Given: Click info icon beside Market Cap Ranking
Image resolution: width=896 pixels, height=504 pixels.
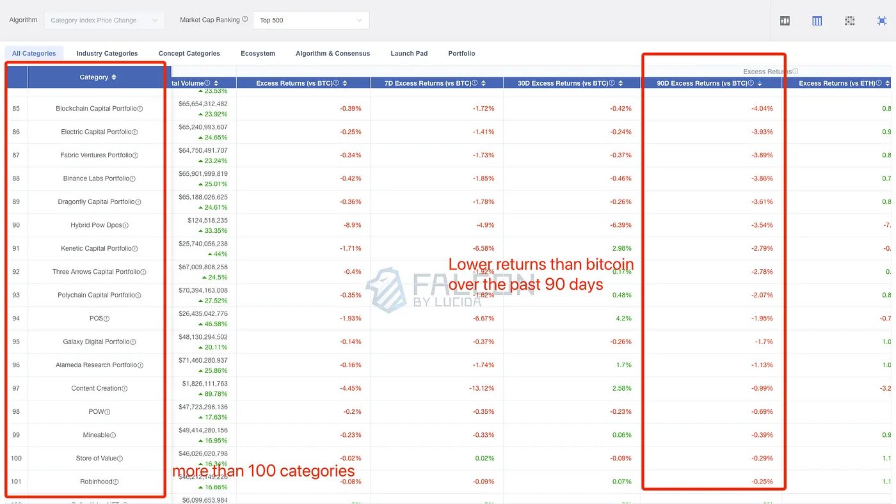Looking at the screenshot, I should click(245, 20).
